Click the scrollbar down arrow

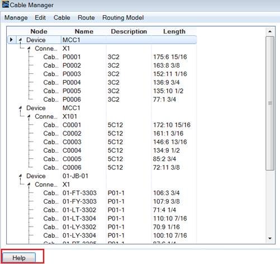coord(270,238)
